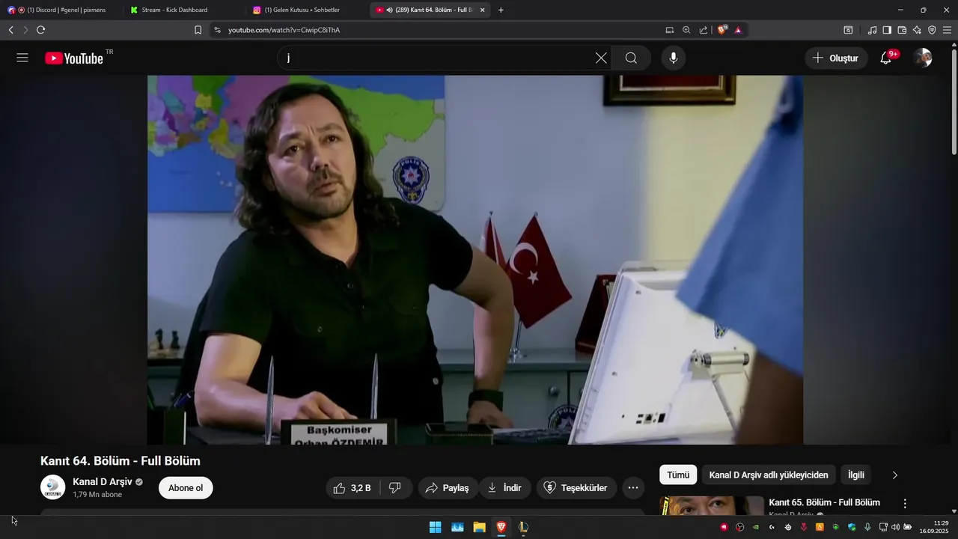958x539 pixels.
Task: Share the video via Paylaş
Action: click(x=448, y=488)
